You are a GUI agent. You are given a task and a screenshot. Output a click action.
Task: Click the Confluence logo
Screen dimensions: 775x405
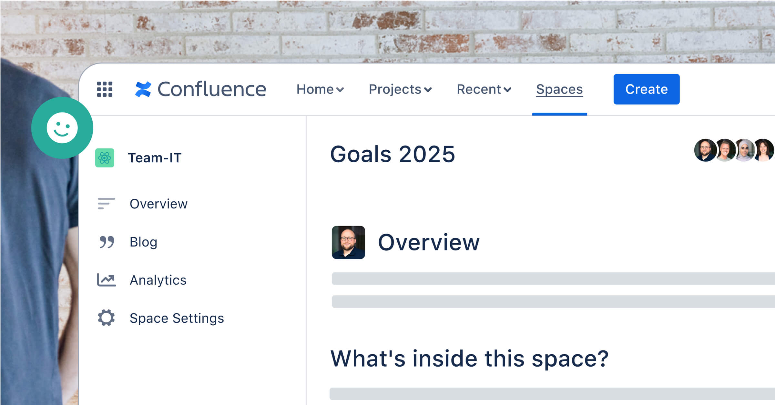point(200,89)
